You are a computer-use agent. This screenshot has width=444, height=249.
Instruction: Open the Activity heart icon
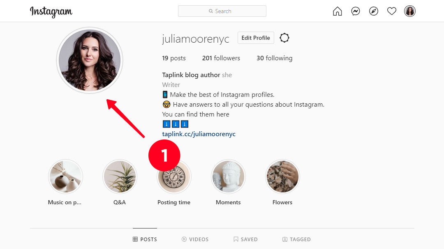pos(392,11)
